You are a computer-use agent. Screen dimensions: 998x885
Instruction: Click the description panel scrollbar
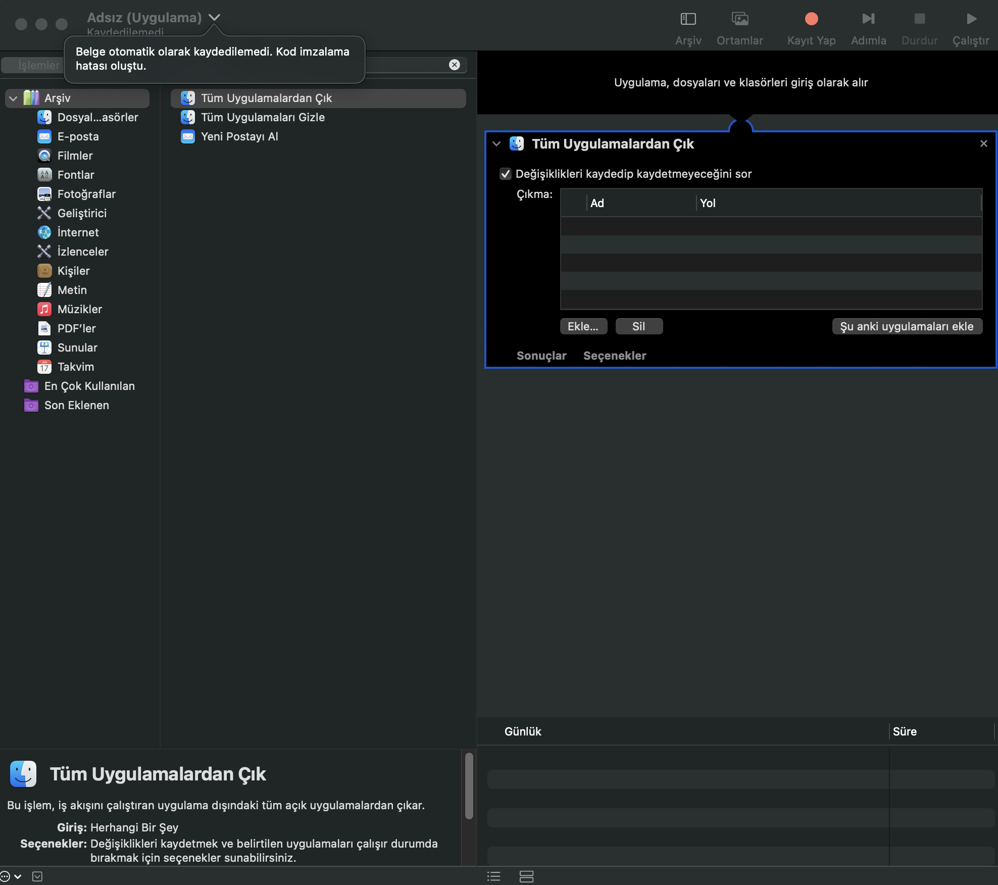(x=469, y=786)
